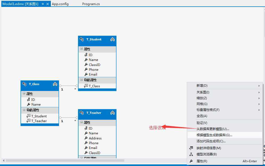
Task: Open 关系图(I) submenu
Action: [x=225, y=92]
